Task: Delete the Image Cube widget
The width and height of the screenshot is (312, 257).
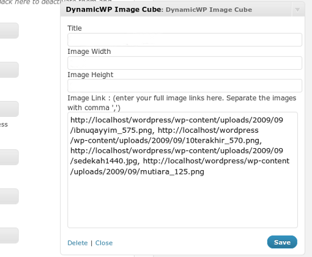Action: (78, 243)
